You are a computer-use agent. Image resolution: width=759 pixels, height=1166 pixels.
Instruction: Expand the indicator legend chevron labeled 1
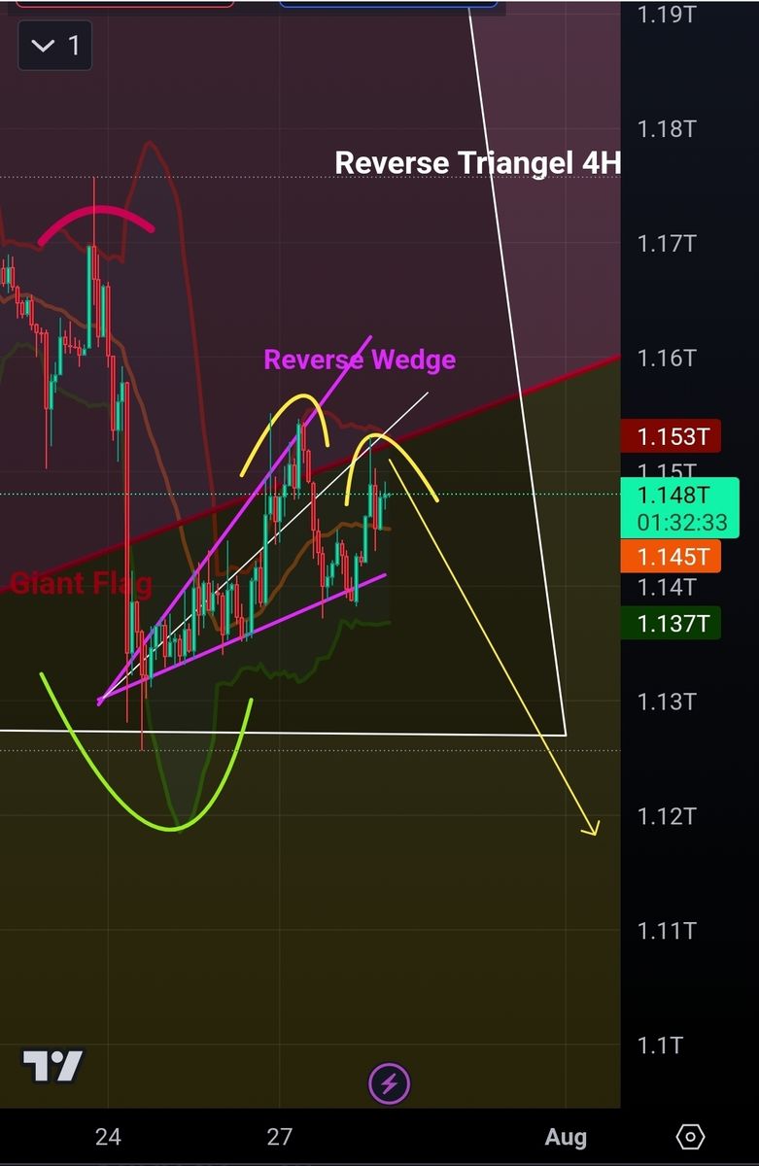pyautogui.click(x=55, y=46)
